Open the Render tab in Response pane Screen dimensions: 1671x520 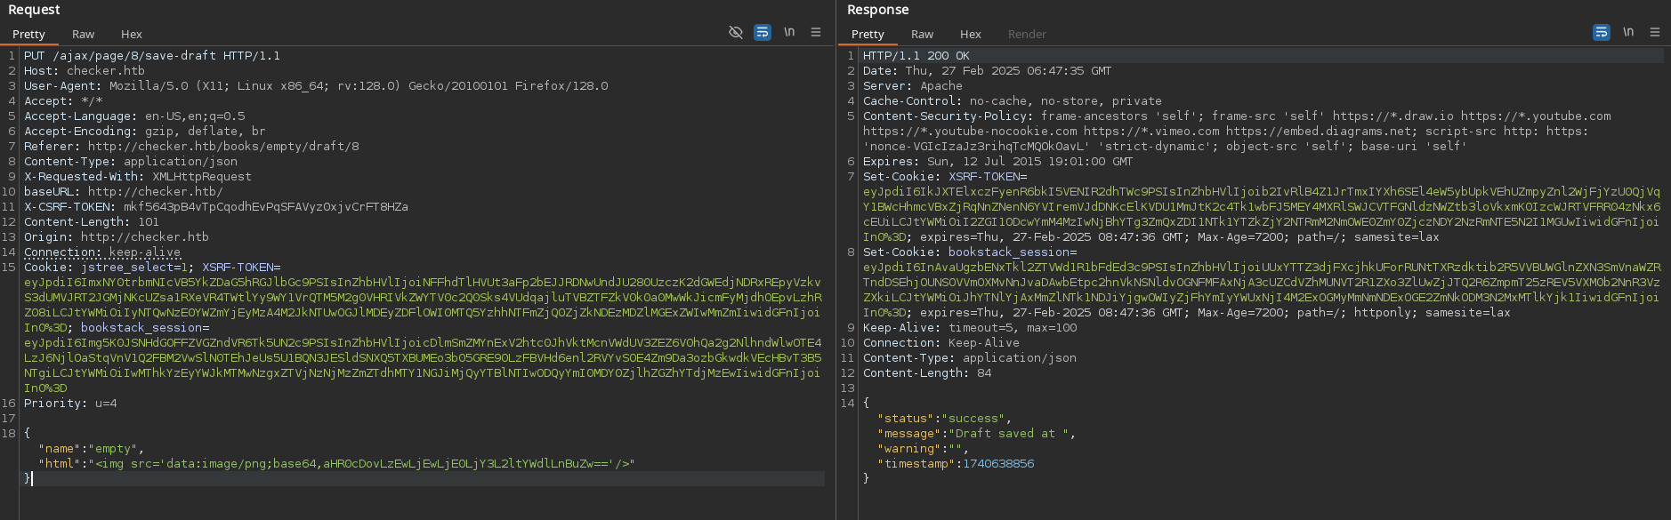1027,34
